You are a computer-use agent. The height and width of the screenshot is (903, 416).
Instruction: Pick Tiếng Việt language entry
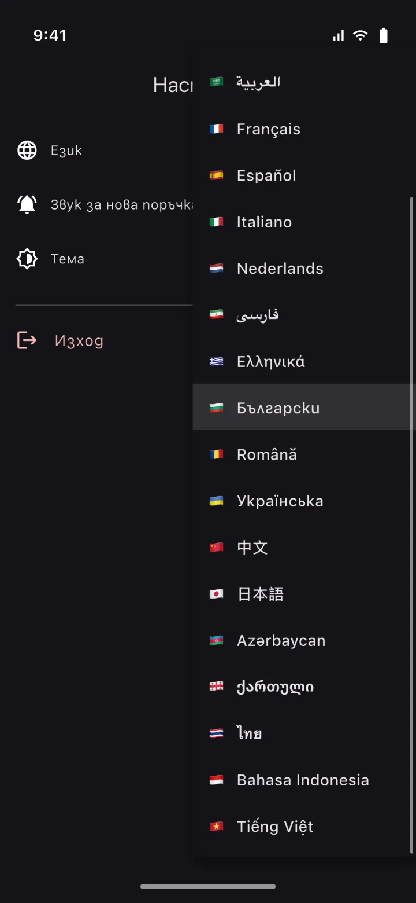(x=303, y=826)
